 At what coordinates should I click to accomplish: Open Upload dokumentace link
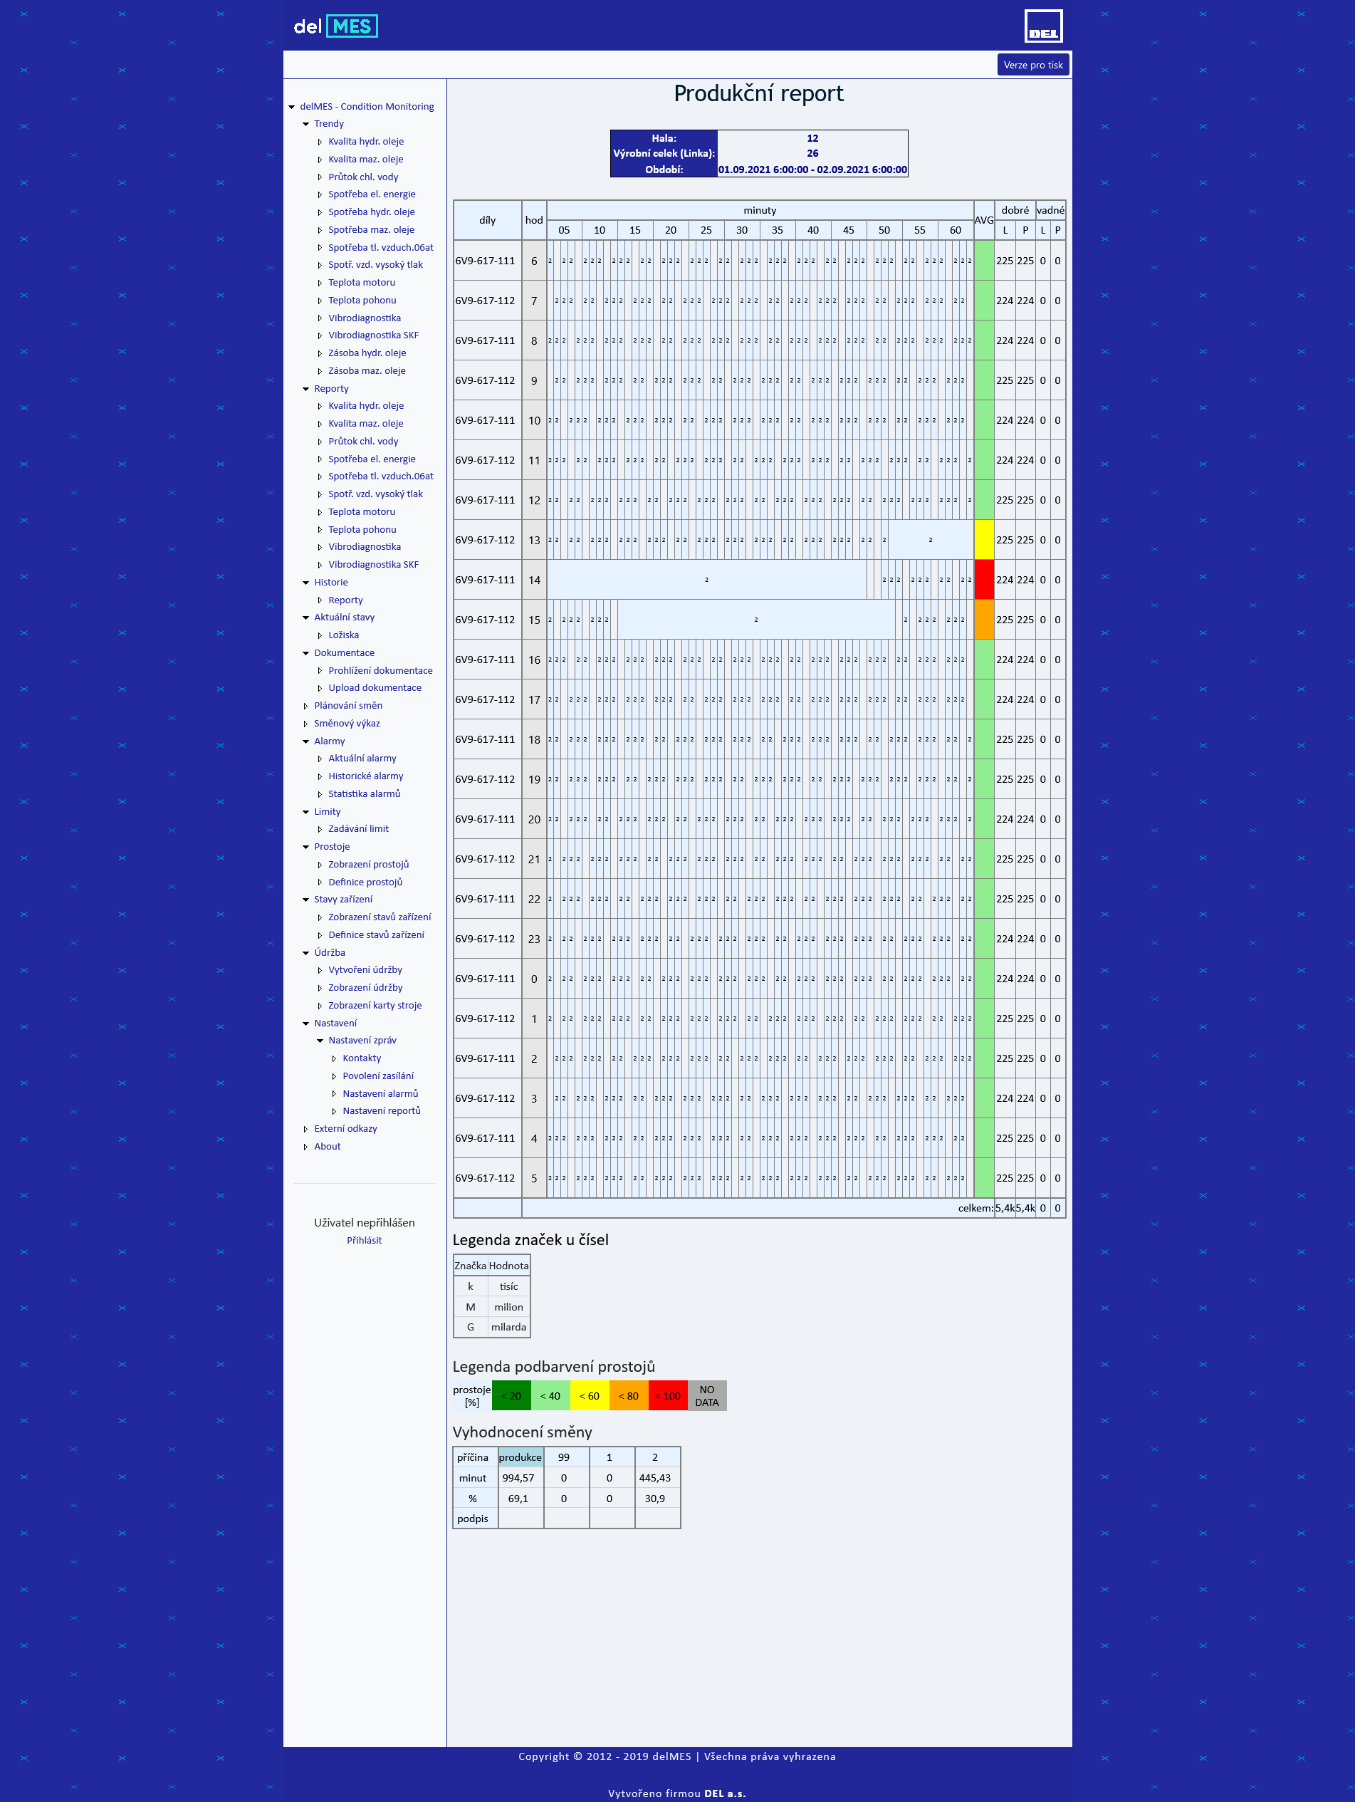click(375, 687)
